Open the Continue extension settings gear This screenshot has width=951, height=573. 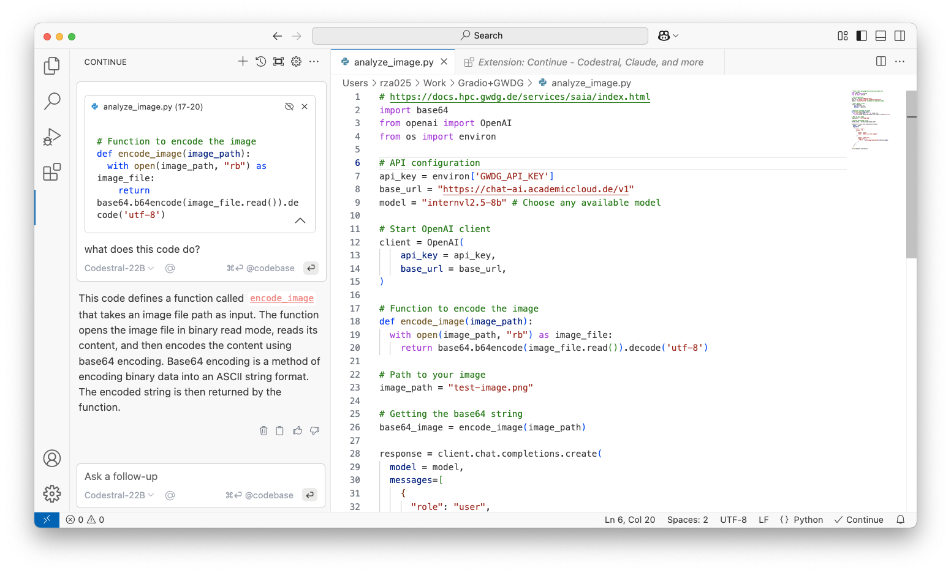point(296,61)
